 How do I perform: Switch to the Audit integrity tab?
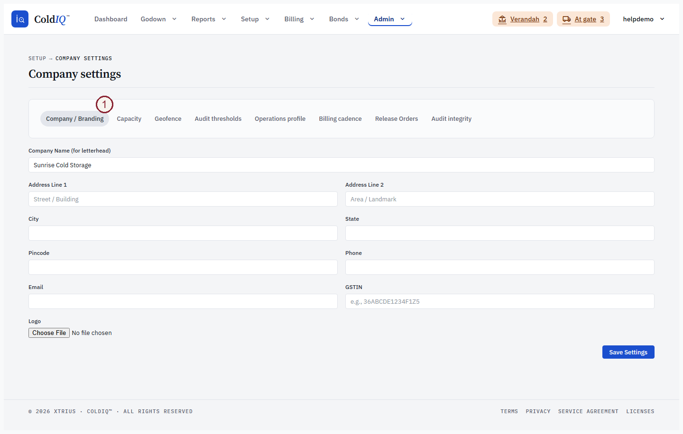452,118
